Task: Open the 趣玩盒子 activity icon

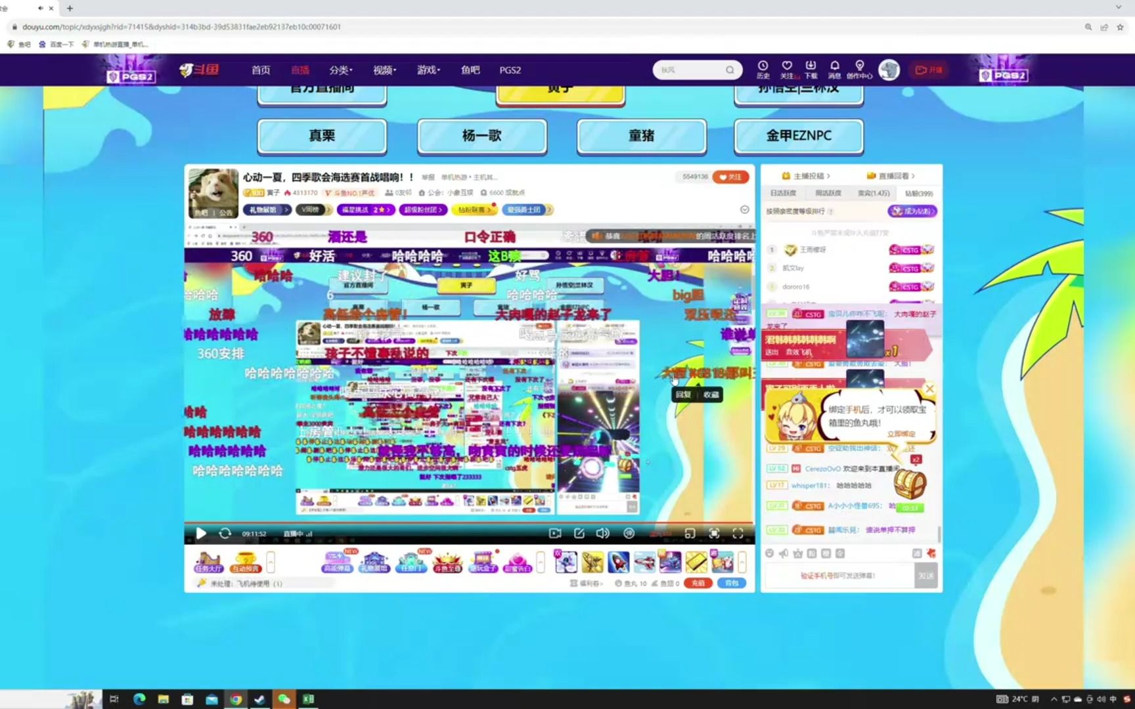Action: (x=483, y=562)
